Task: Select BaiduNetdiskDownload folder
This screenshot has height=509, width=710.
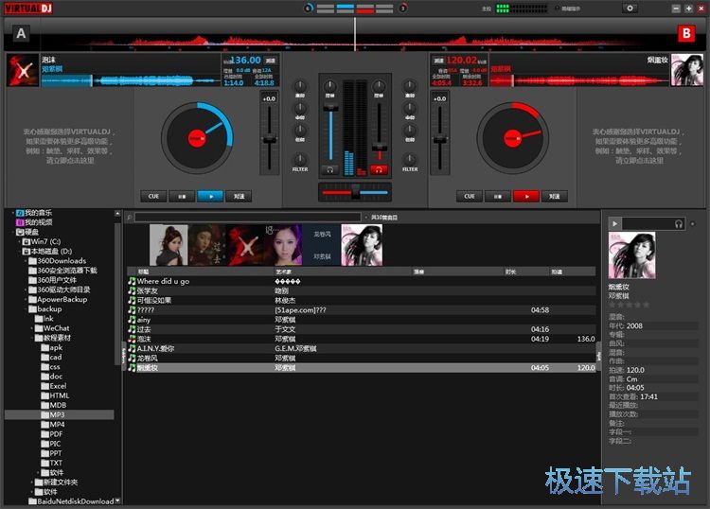Action: 72,501
